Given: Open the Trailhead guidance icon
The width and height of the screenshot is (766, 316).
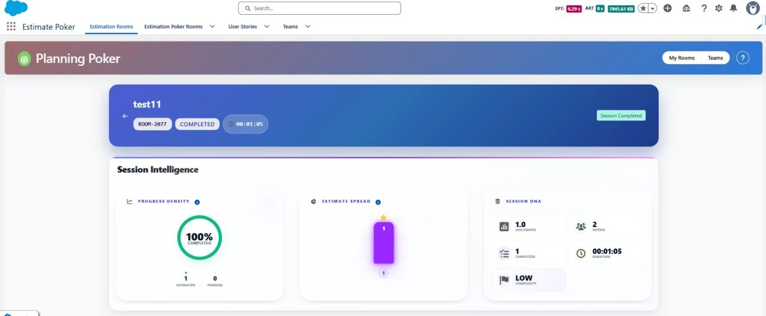Looking at the screenshot, I should (x=686, y=8).
